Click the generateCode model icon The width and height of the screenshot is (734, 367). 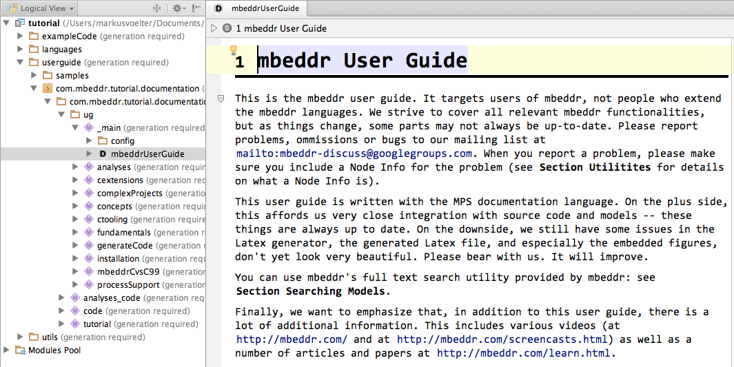[x=88, y=245]
